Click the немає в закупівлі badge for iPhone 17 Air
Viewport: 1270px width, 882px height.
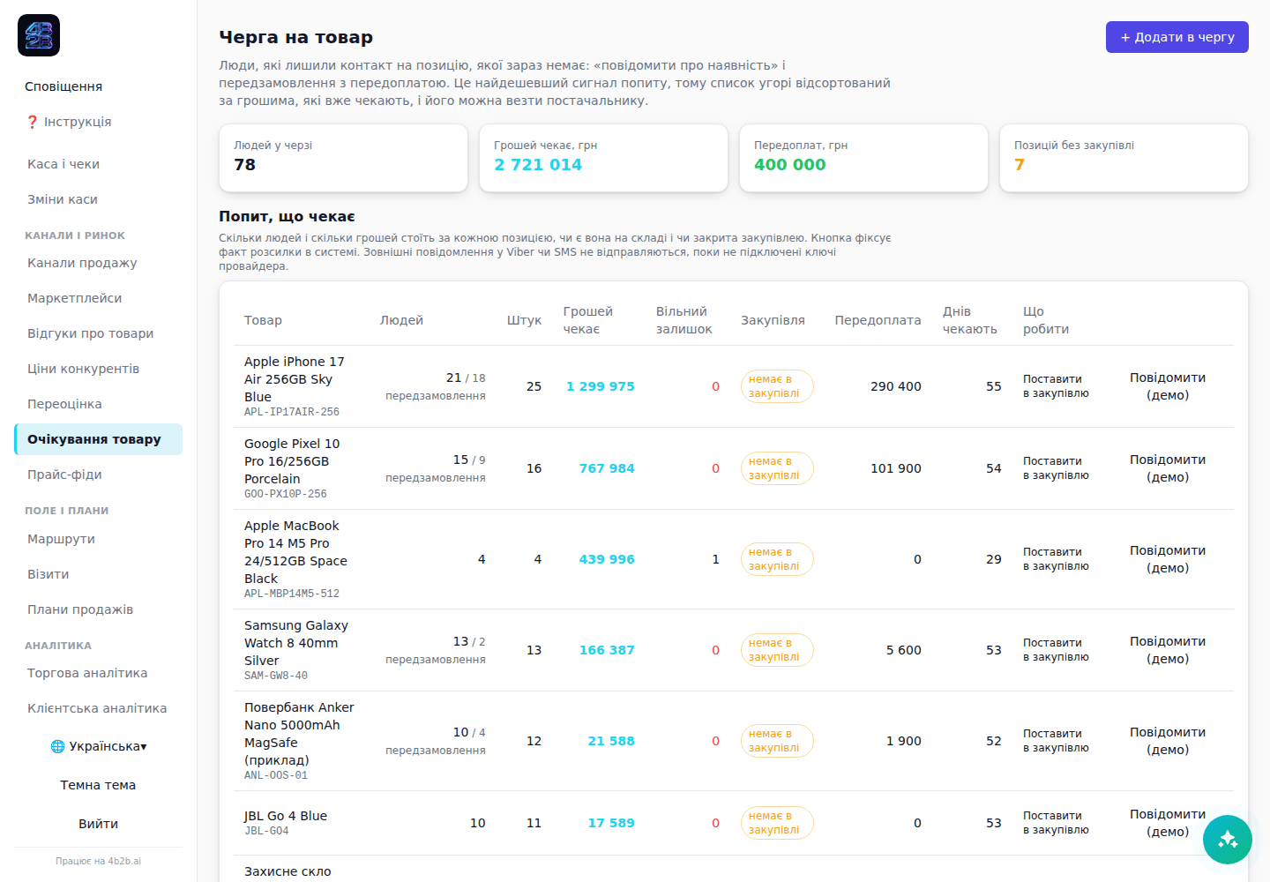[777, 386]
